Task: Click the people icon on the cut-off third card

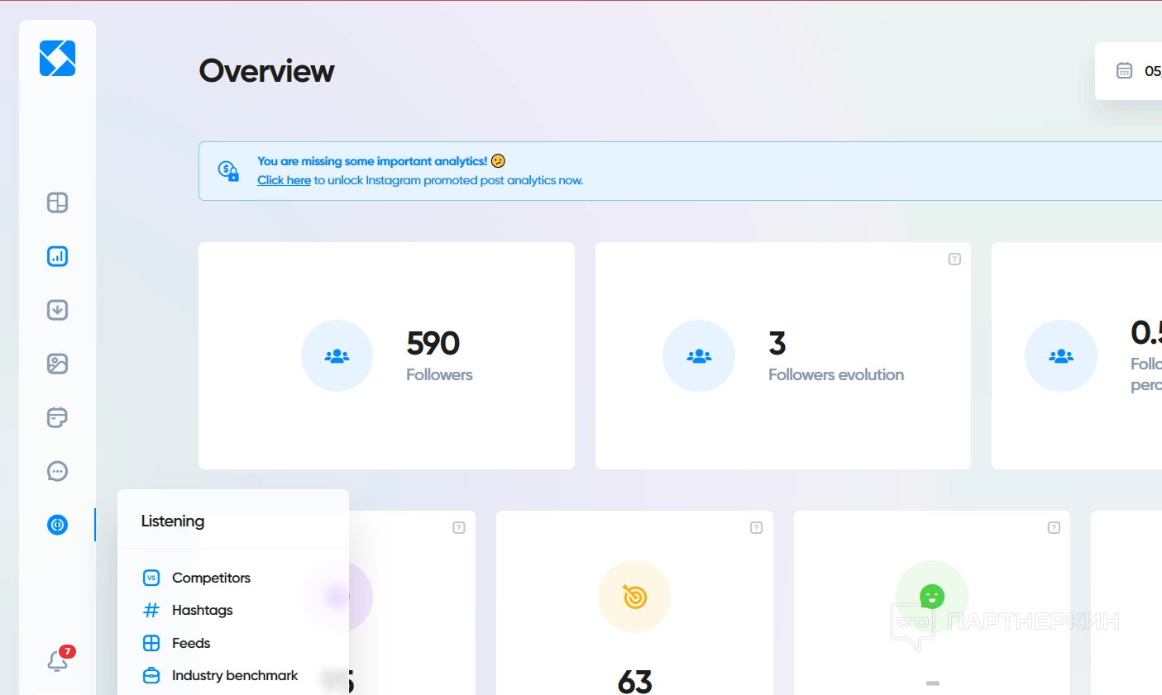Action: click(x=1061, y=356)
